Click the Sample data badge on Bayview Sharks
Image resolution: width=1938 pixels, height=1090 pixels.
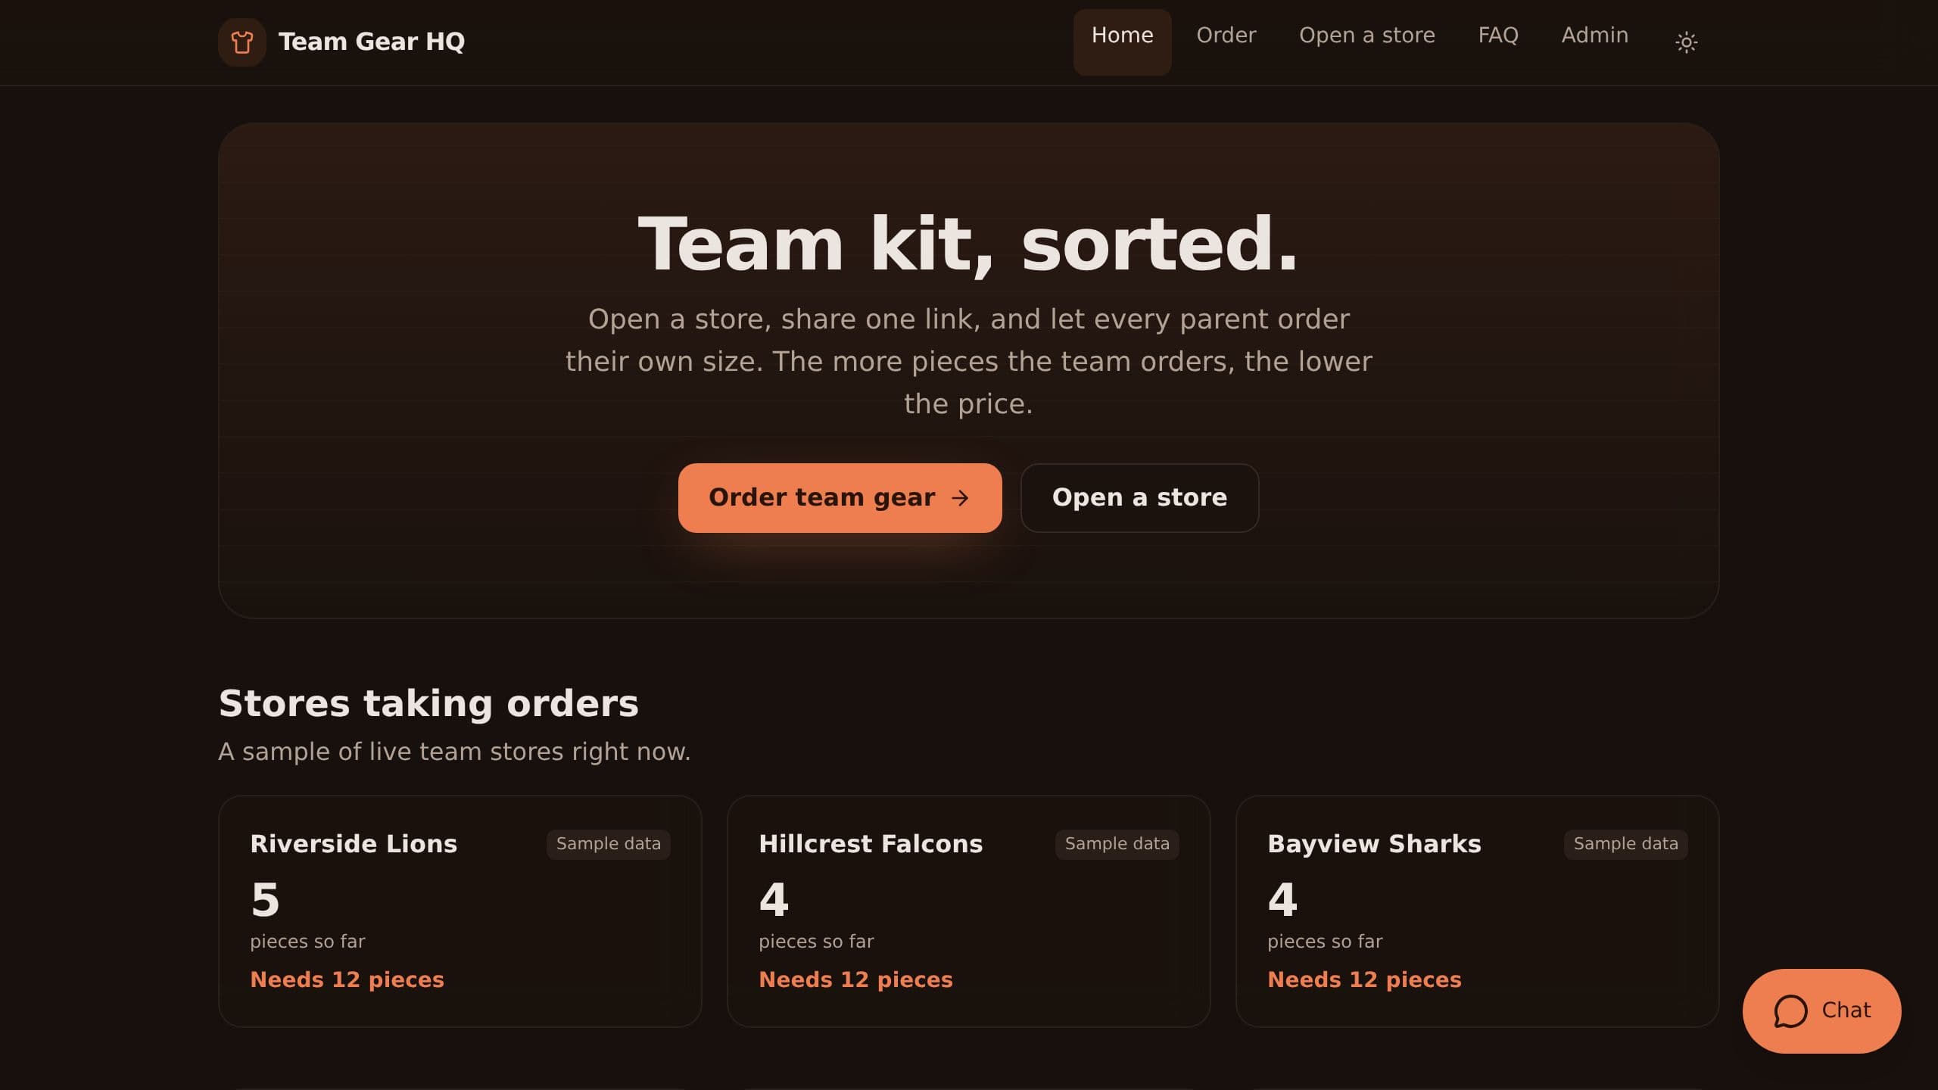[x=1625, y=843]
